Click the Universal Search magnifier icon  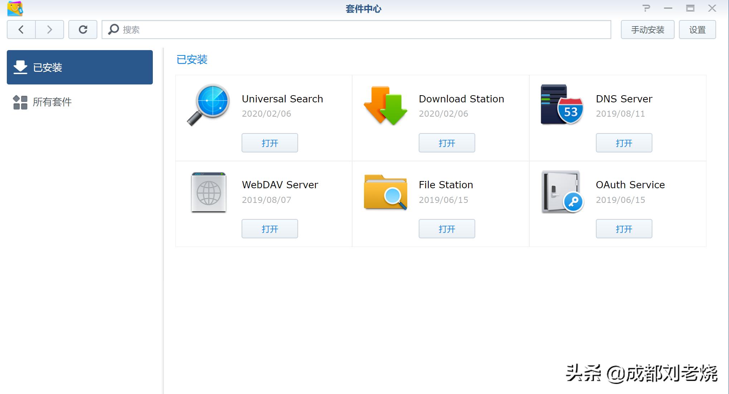pos(209,104)
